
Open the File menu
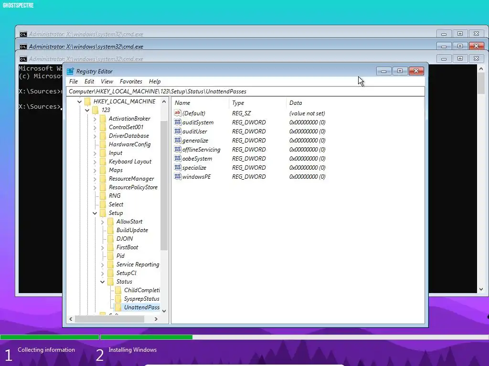click(x=74, y=81)
